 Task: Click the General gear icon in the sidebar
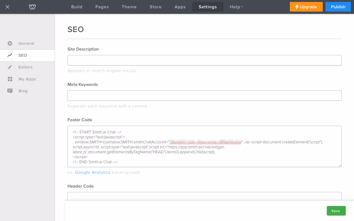coord(10,43)
